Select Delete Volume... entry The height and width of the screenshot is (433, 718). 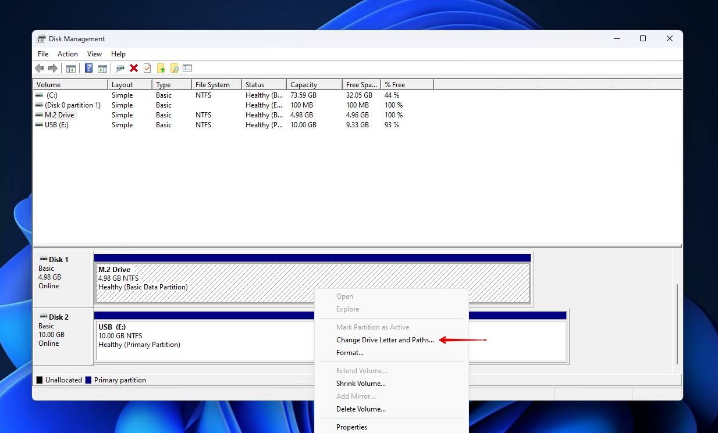tap(361, 409)
